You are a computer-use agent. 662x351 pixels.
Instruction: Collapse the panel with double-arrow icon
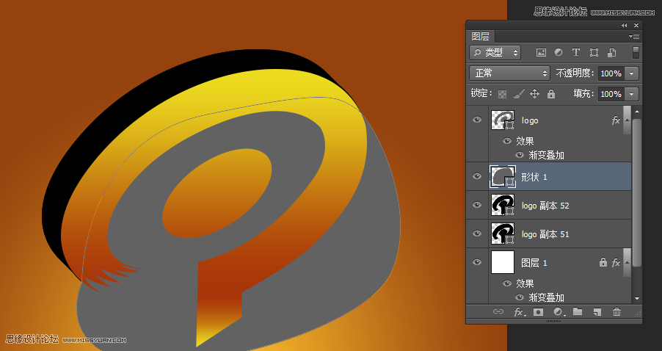point(625,26)
